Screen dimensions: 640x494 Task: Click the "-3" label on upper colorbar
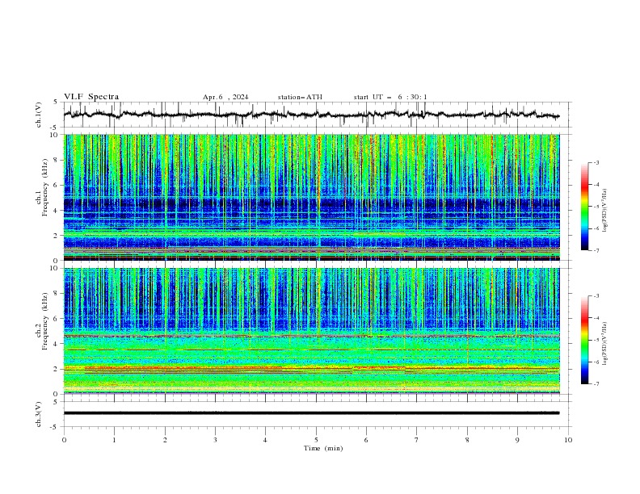[x=596, y=162]
